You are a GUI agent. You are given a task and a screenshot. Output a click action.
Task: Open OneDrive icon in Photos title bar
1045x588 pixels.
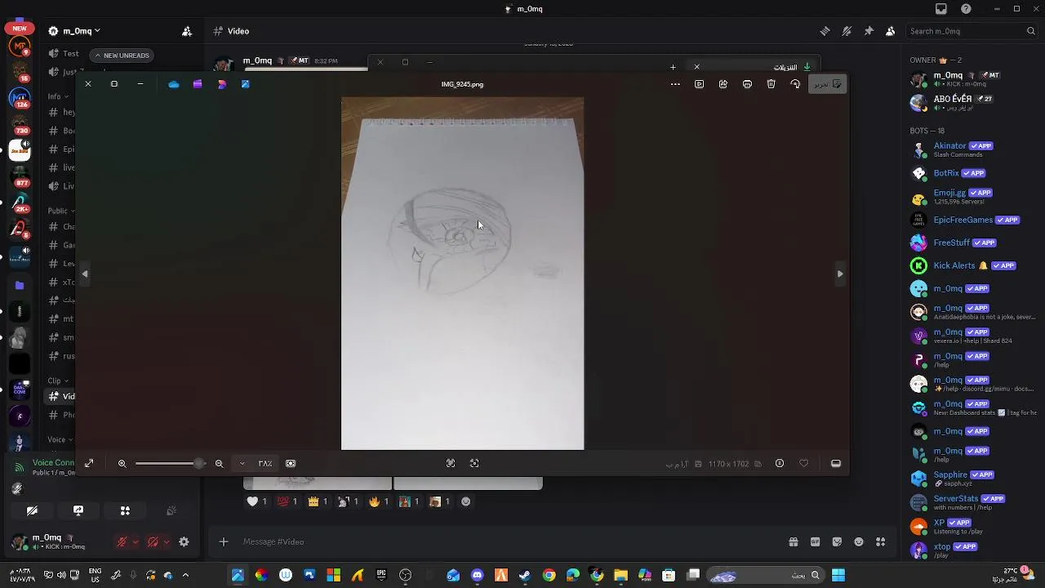[173, 84]
